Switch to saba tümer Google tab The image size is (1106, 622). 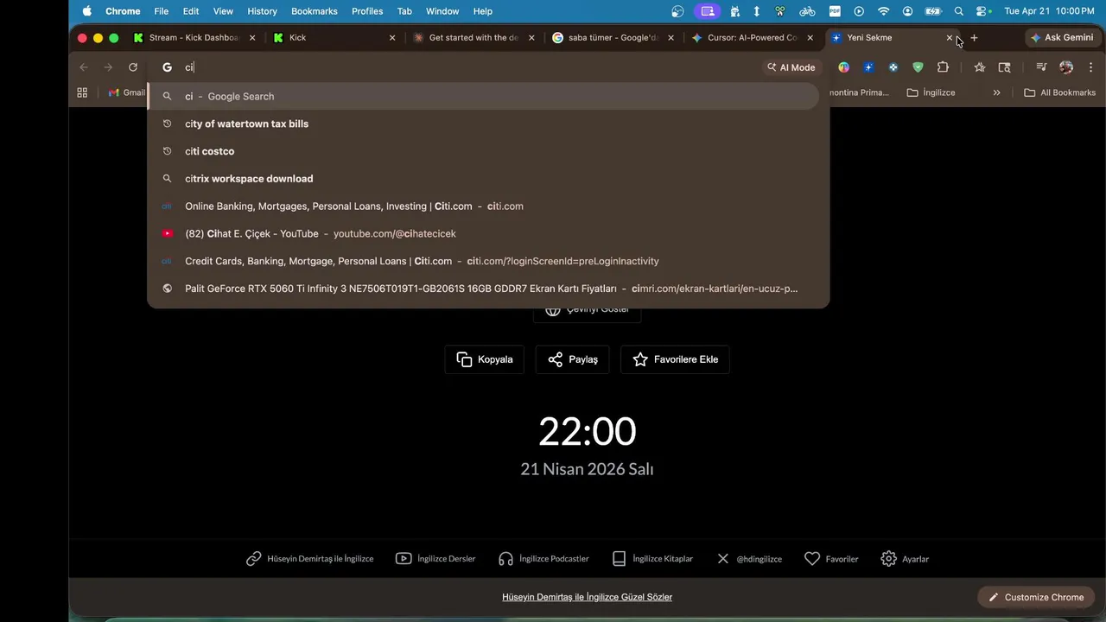[612, 38]
